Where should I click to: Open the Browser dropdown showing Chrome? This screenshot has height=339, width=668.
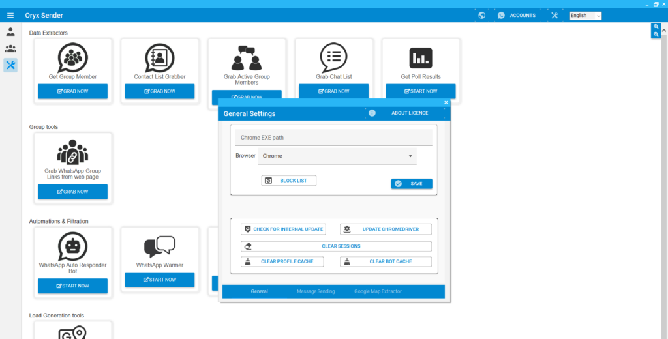pyautogui.click(x=337, y=156)
